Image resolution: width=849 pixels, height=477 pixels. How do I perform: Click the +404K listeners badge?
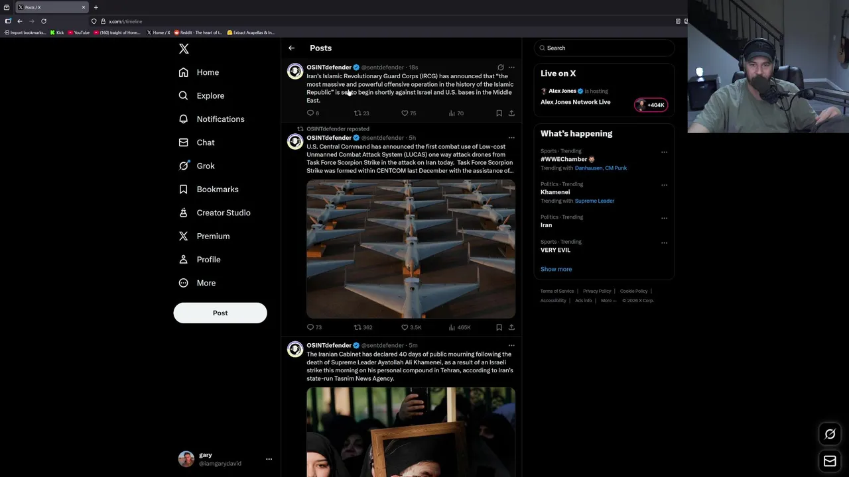[x=651, y=105]
